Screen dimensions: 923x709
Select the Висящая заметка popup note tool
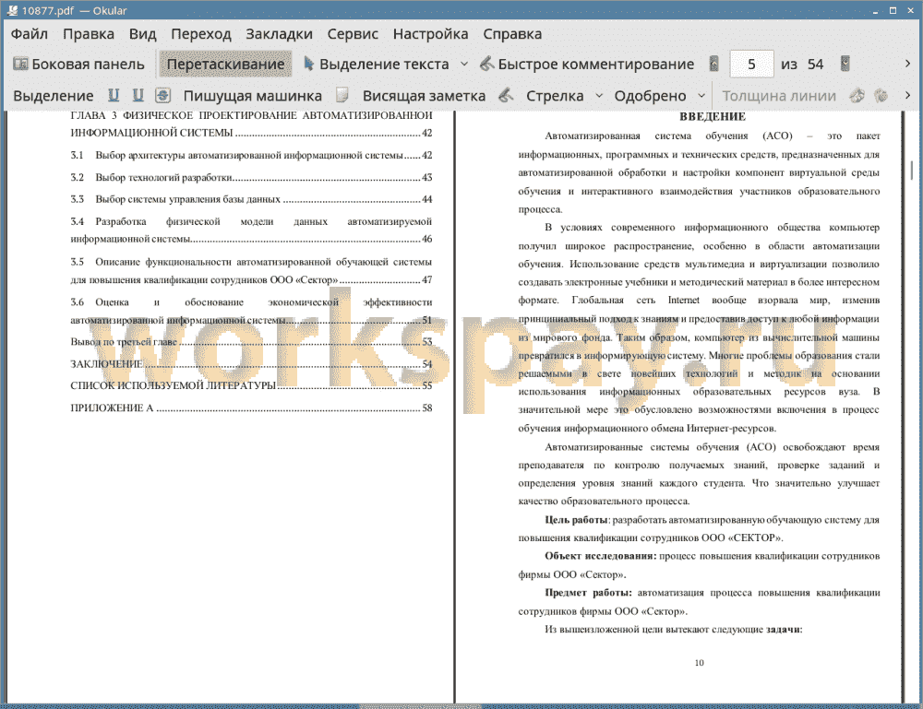(x=424, y=96)
